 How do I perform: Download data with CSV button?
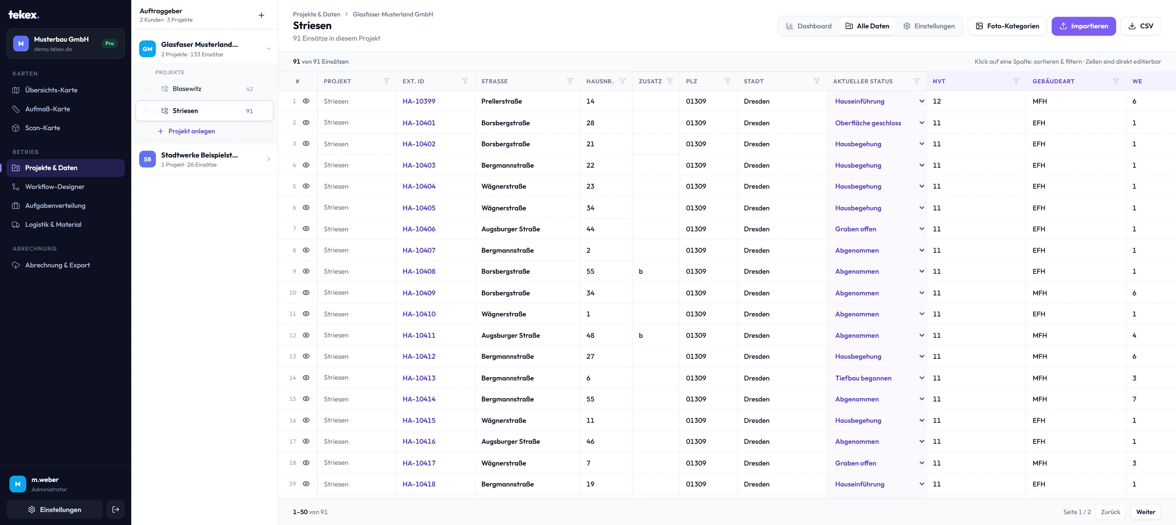(x=1140, y=26)
